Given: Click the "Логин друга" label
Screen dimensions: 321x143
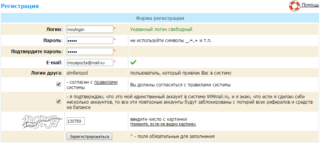Looking at the screenshot, I should point(47,73).
